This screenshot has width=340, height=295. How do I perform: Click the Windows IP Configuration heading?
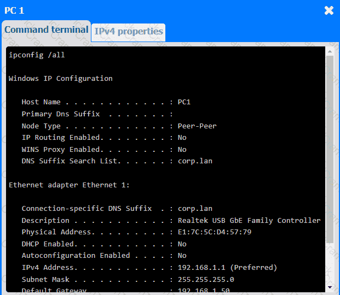coord(61,78)
